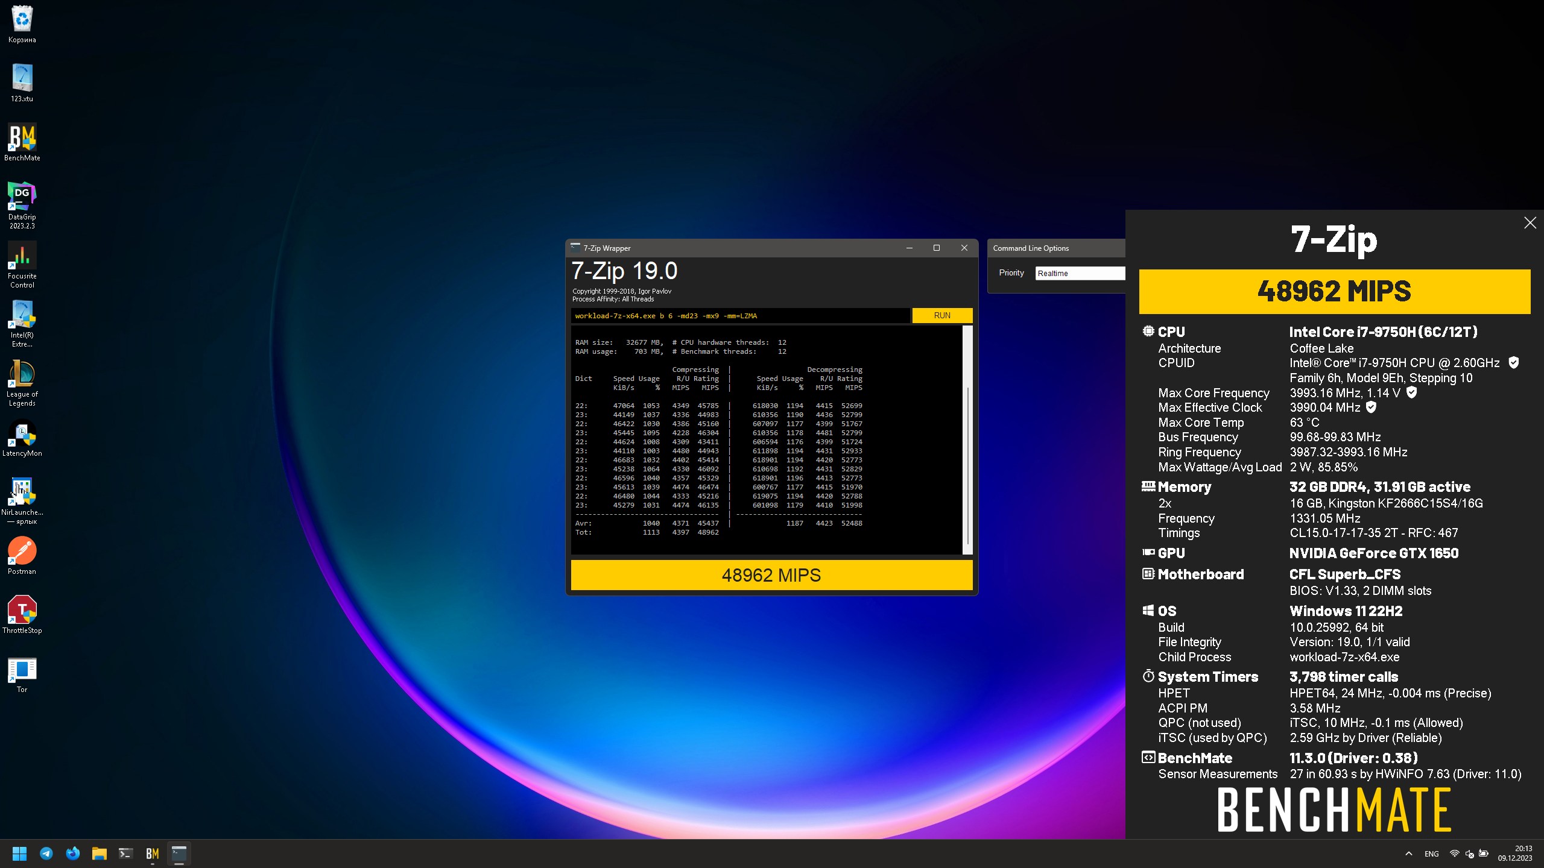Click the 'Process Affinity: All Threads' line

point(613,299)
